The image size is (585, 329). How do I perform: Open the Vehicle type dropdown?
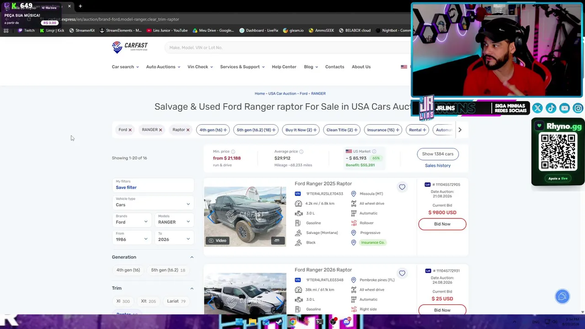pyautogui.click(x=153, y=202)
